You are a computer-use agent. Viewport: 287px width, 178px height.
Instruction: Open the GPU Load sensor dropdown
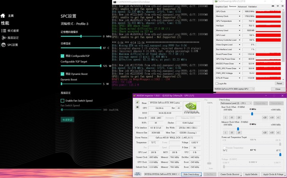pos(239,35)
